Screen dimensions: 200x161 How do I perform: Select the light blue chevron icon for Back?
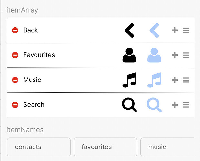click(x=154, y=30)
